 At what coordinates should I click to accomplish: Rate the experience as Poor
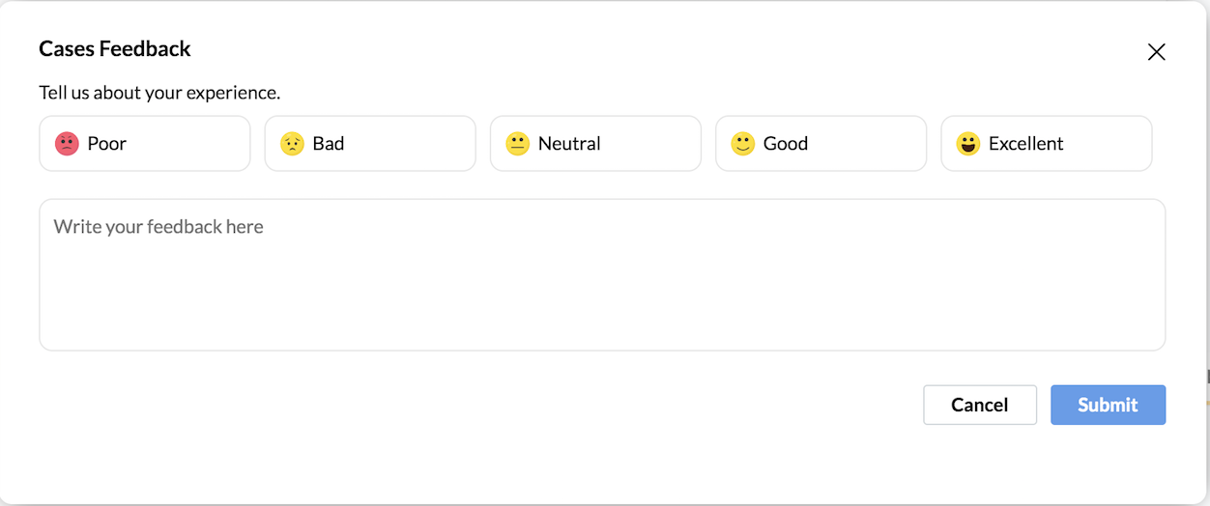click(x=145, y=144)
